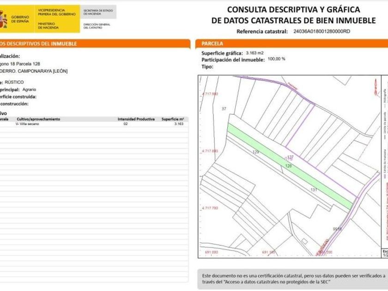
Task: Click the Gobierno de España coat of arms
Action: [x=3, y=19]
